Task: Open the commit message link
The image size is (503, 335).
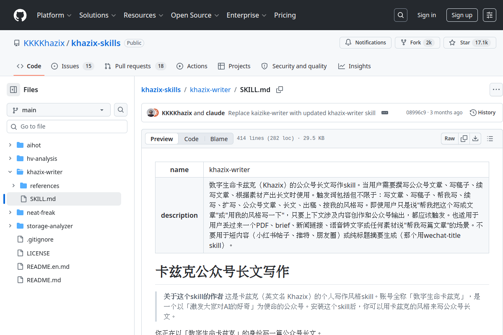Action: (x=302, y=113)
